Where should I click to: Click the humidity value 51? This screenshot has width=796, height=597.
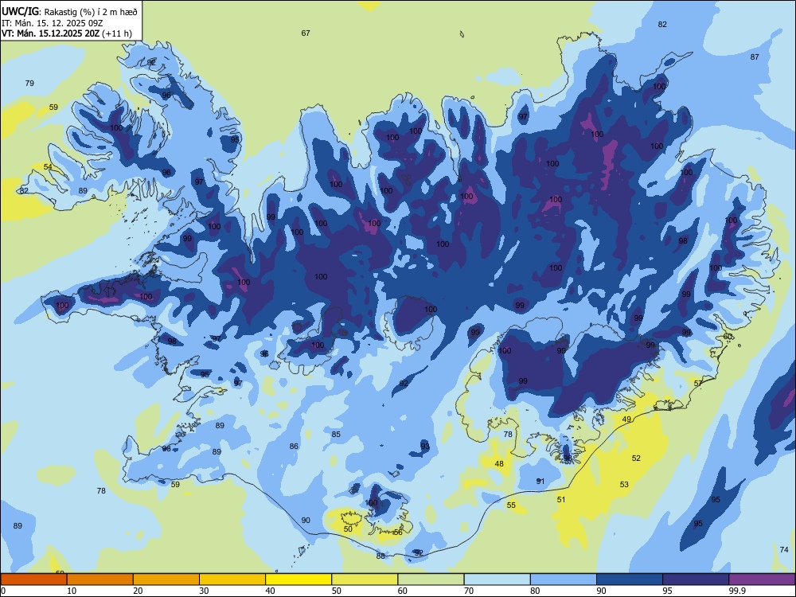pyautogui.click(x=561, y=500)
